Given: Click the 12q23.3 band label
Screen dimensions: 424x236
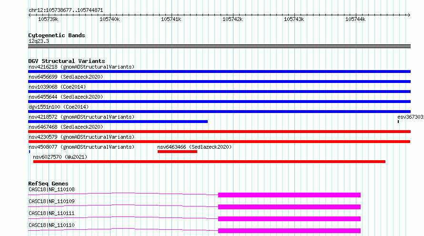Looking at the screenshot, I should pos(39,41).
